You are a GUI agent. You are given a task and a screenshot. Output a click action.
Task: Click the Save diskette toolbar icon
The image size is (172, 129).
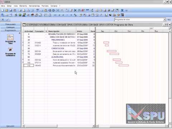11,10
